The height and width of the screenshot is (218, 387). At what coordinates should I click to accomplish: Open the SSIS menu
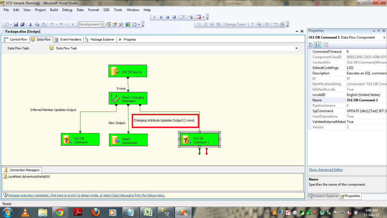[x=106, y=10]
